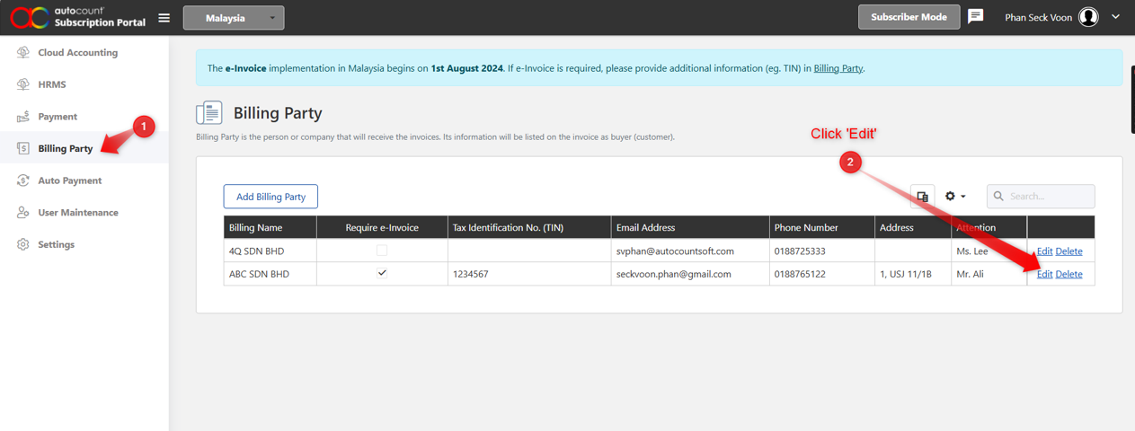Click the 4Q SDN BHD billing name cell
The image size is (1135, 431).
(270, 251)
